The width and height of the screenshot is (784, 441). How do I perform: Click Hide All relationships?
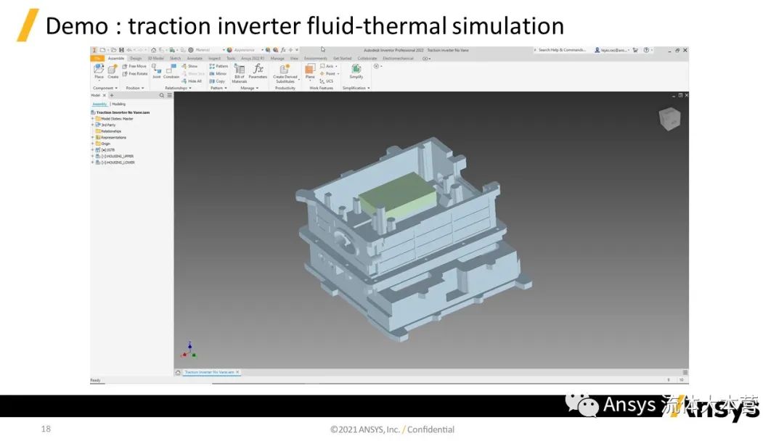coord(192,81)
